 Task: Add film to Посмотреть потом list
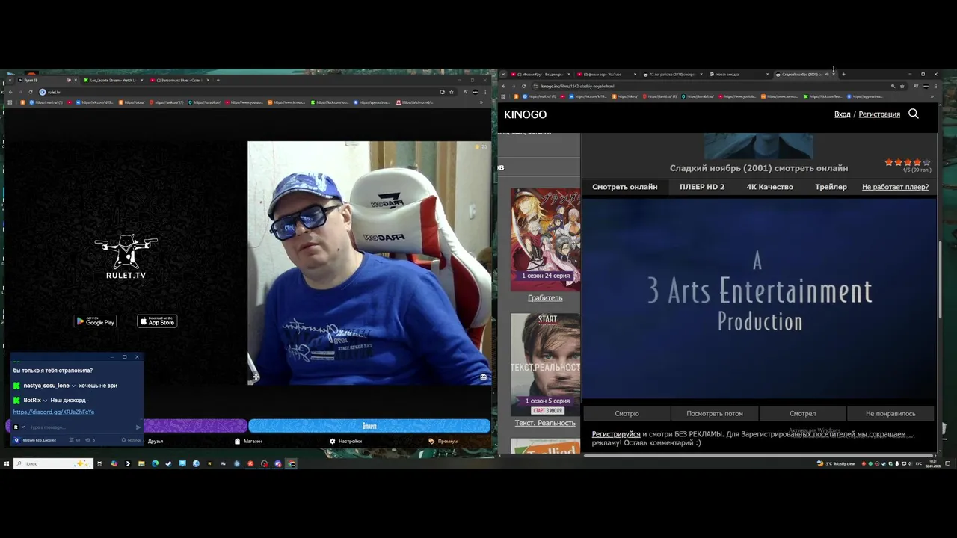point(715,413)
